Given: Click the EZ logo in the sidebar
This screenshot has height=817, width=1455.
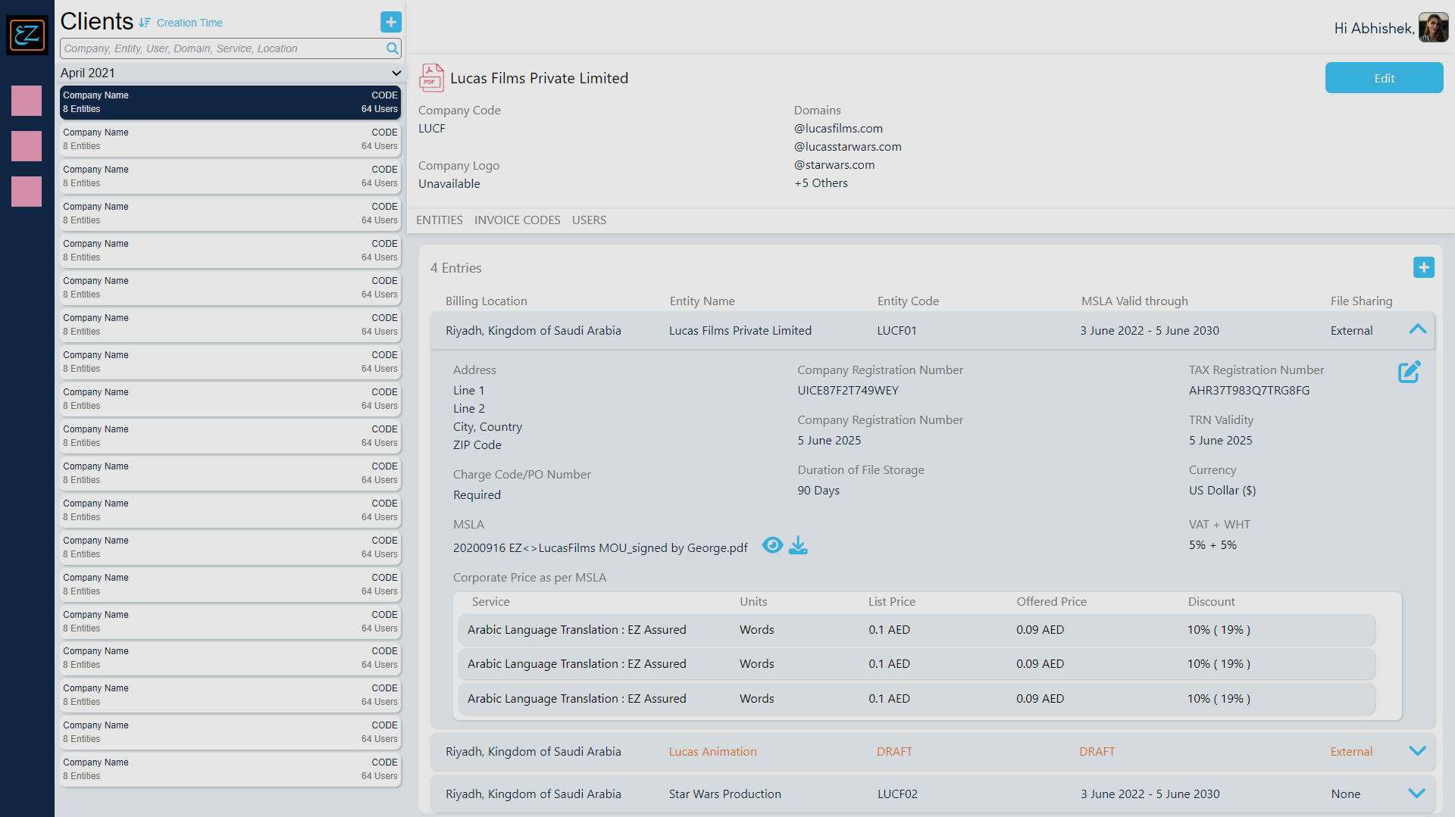Looking at the screenshot, I should (x=27, y=35).
